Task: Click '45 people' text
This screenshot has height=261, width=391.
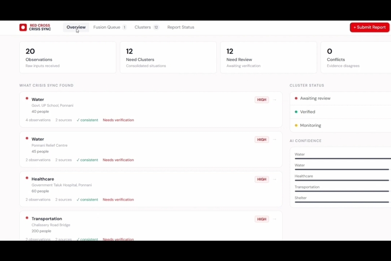Action: 40,151
